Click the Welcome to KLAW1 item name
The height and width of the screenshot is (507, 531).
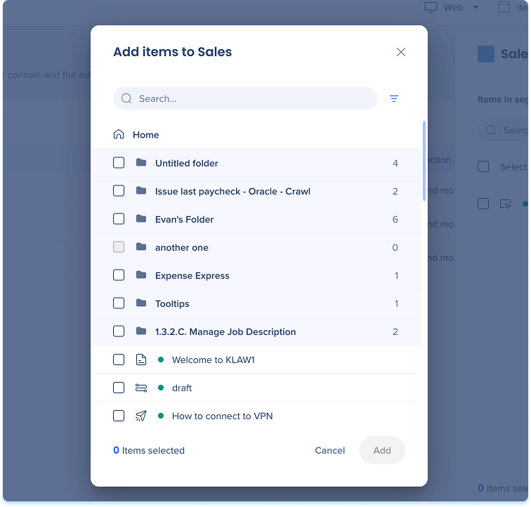click(x=214, y=360)
